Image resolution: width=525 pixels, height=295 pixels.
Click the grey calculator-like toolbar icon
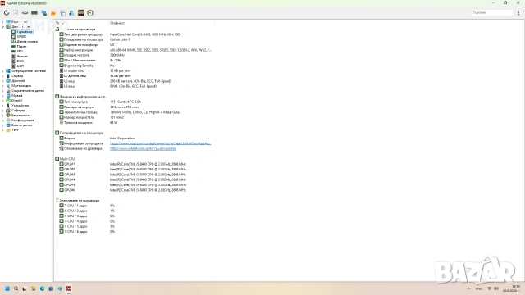62,13
